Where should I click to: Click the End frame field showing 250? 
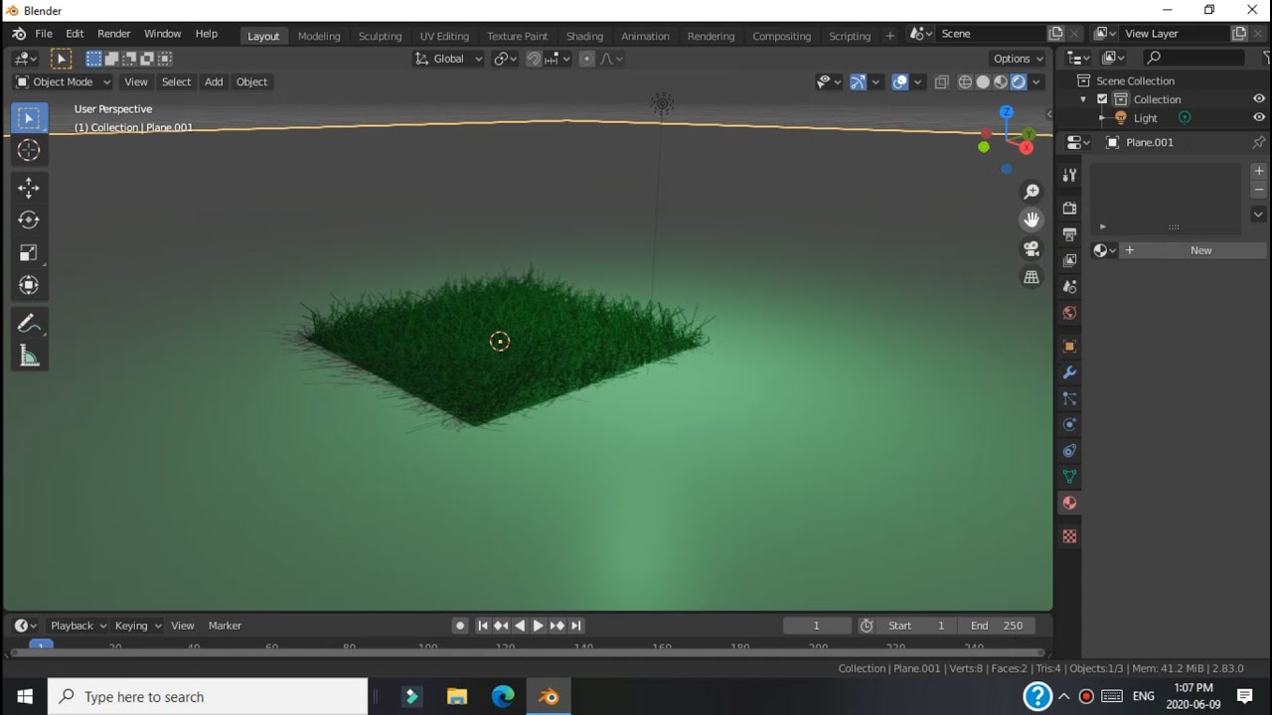pos(997,626)
